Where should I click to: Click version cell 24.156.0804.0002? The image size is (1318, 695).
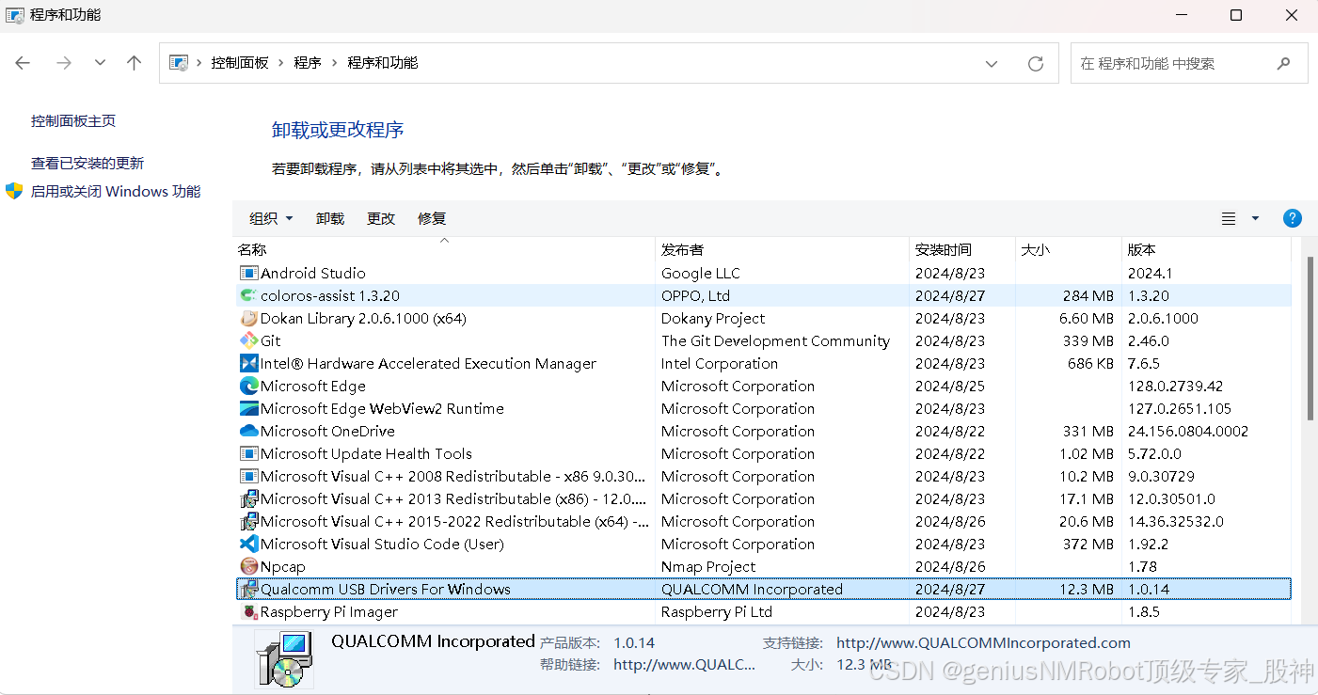pyautogui.click(x=1188, y=431)
